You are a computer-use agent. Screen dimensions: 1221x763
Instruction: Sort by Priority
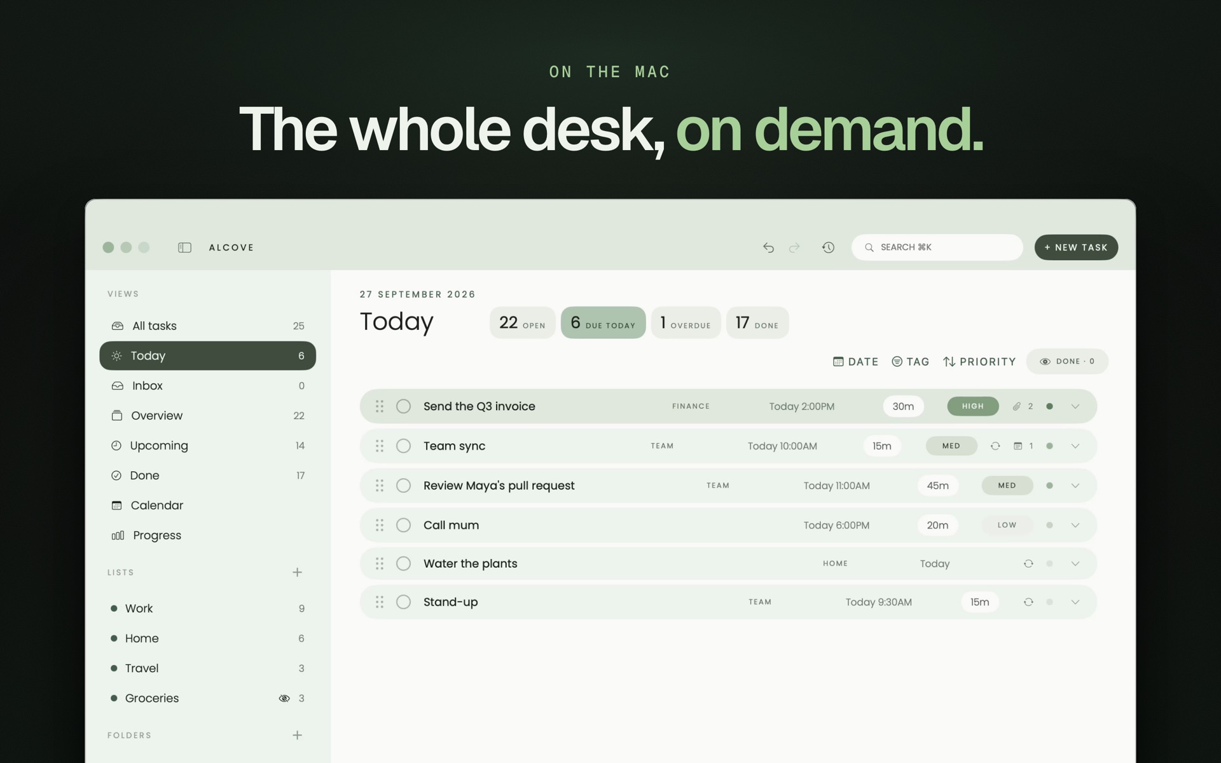point(979,361)
